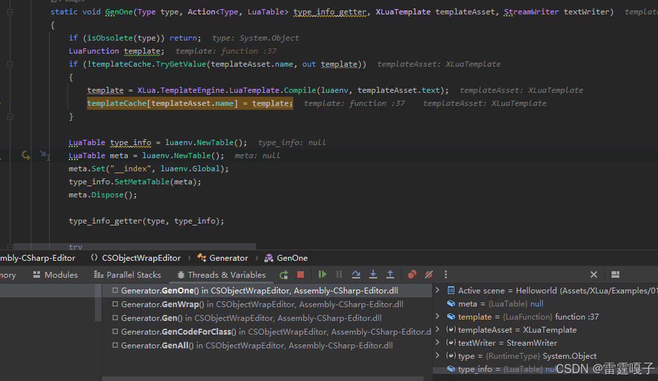
Task: Click the execution pointer gutter icon
Action: pos(26,156)
